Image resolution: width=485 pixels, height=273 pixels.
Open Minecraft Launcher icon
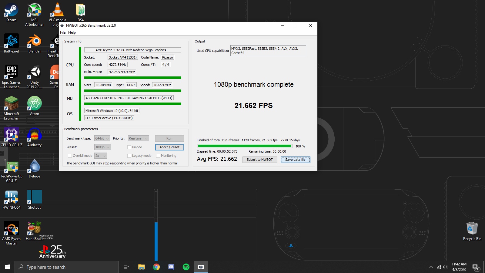tap(11, 108)
